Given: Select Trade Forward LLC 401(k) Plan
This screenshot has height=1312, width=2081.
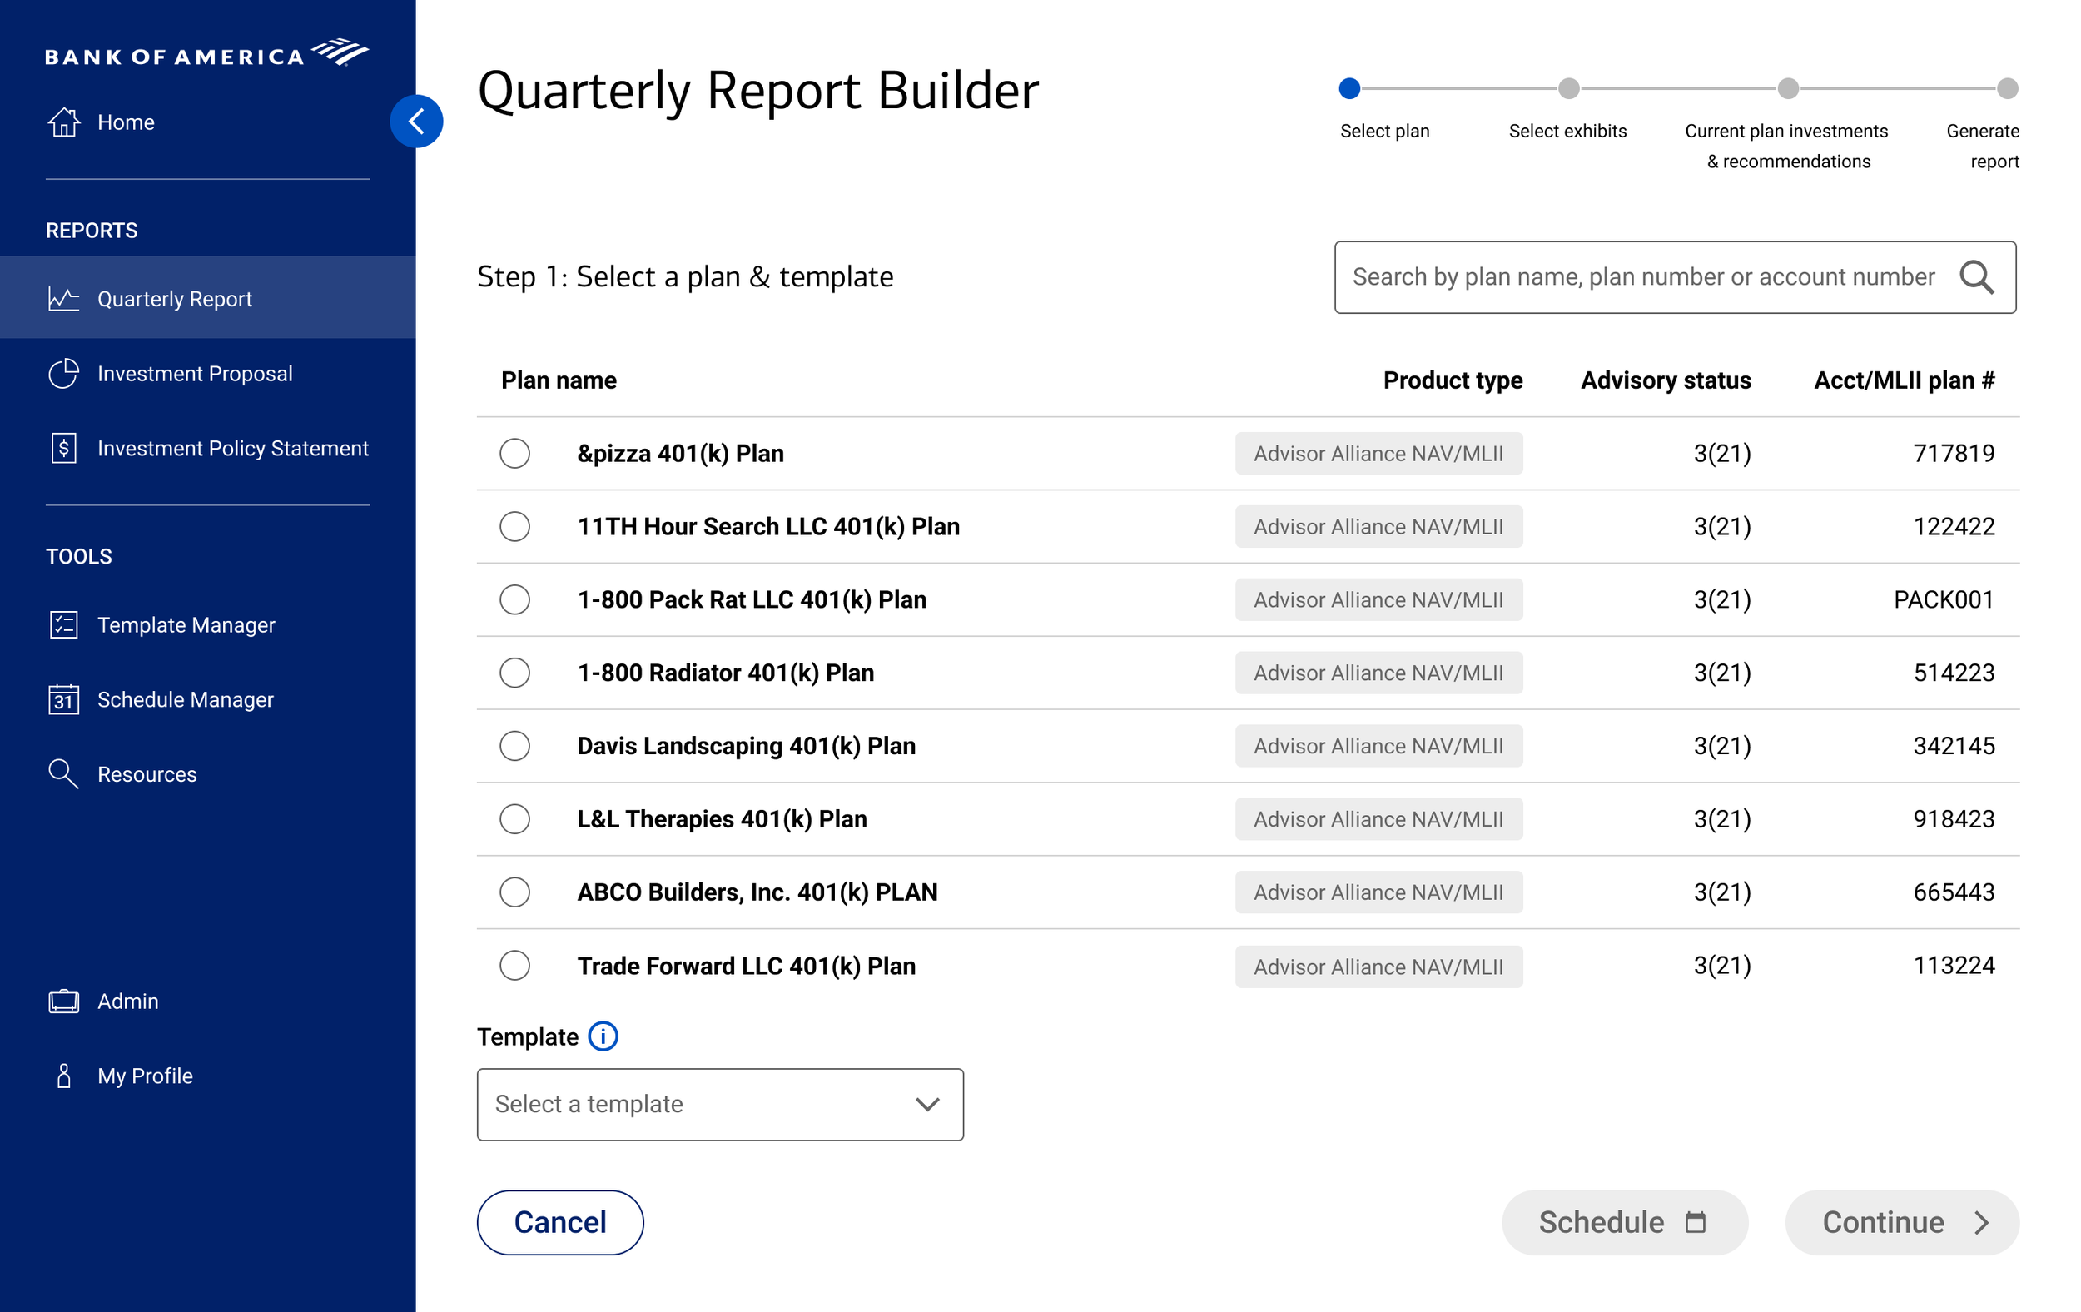Looking at the screenshot, I should (x=514, y=966).
